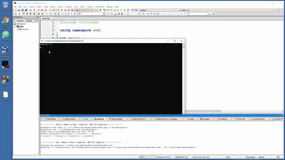Screen dimensions: 285x160
Task: Open the search text dropdown in second toolbar
Action: click(x=93, y=14)
